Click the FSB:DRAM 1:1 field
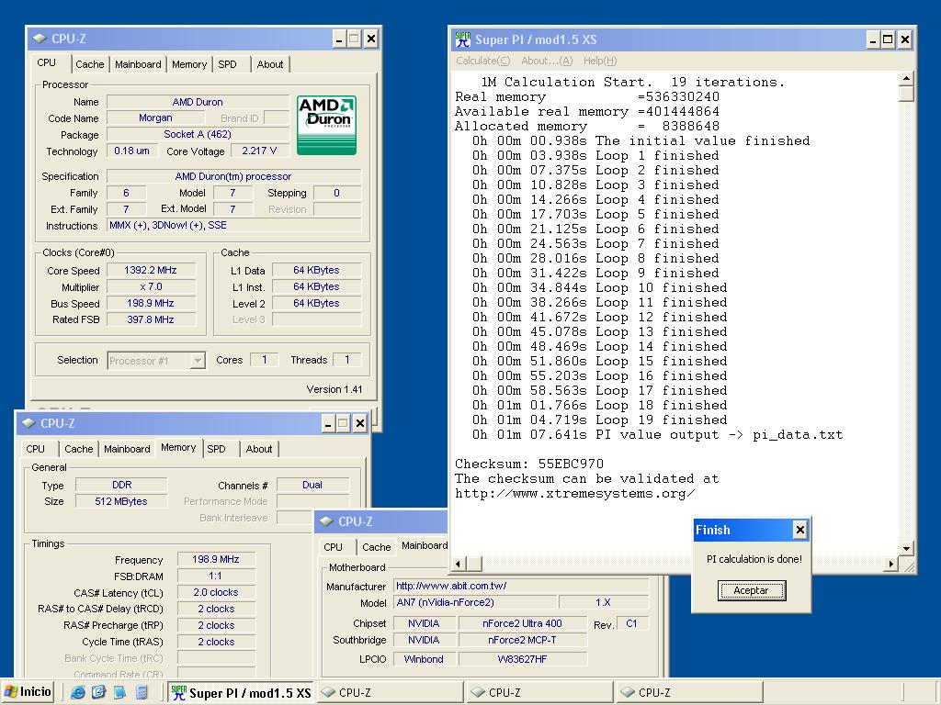The width and height of the screenshot is (941, 705). 216,576
